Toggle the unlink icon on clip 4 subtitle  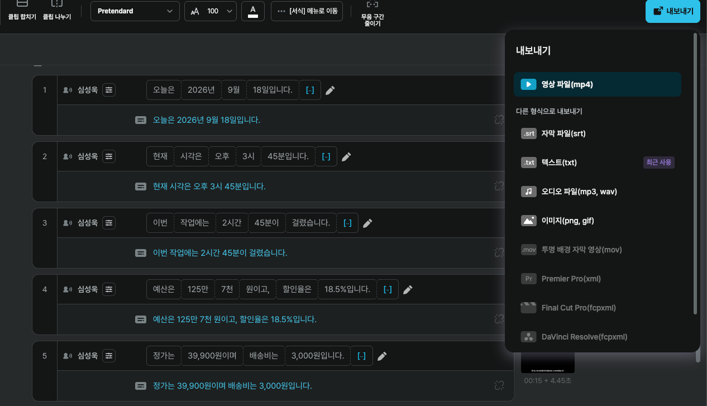click(499, 319)
